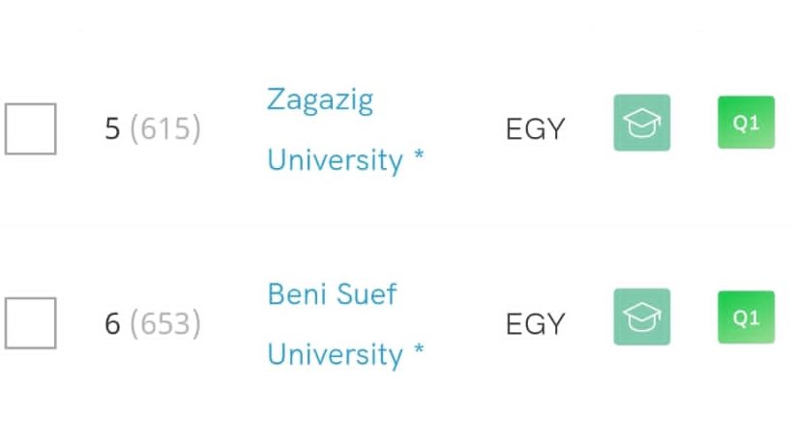Click the rank number 6
The height and width of the screenshot is (445, 792).
[112, 323]
